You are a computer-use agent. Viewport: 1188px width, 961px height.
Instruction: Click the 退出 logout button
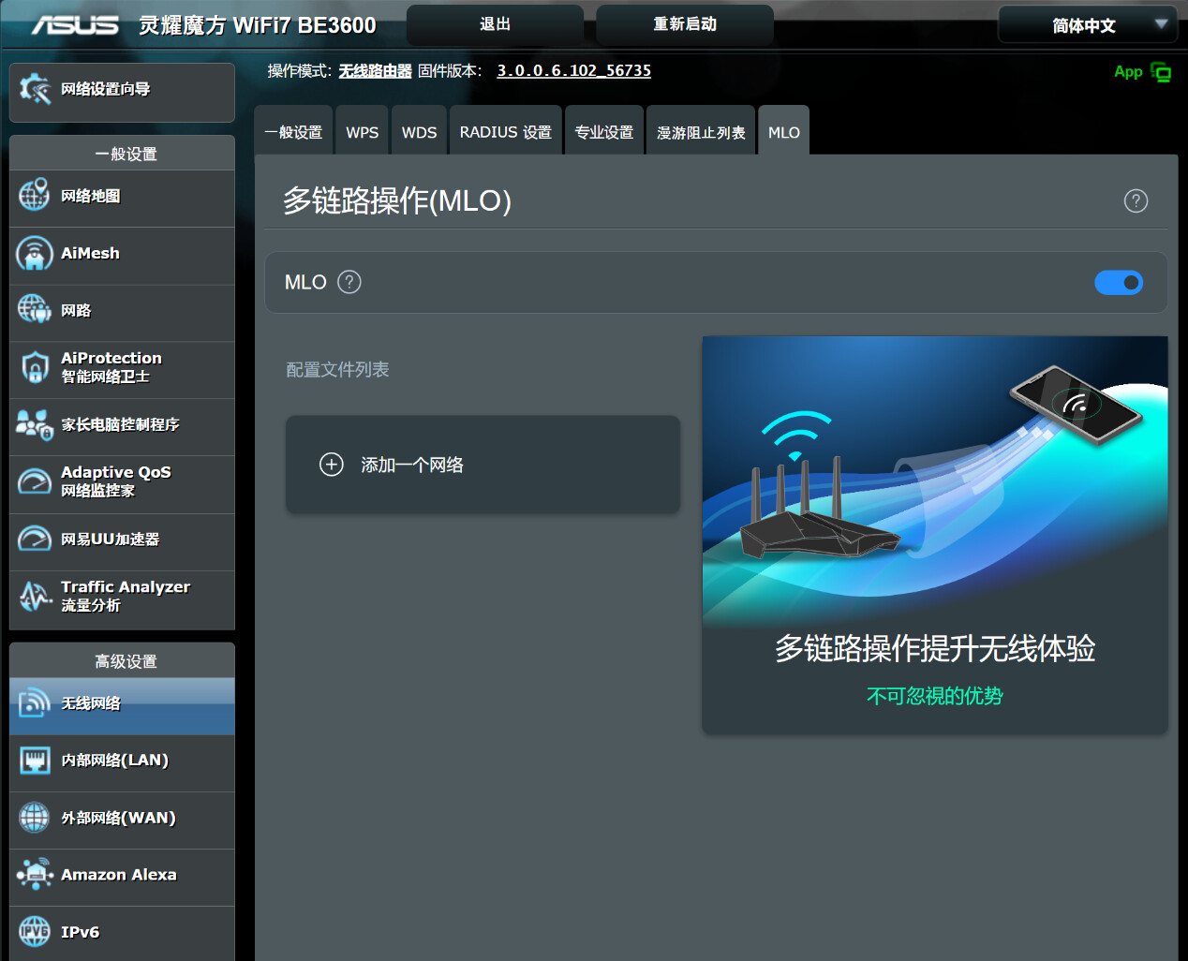point(495,24)
